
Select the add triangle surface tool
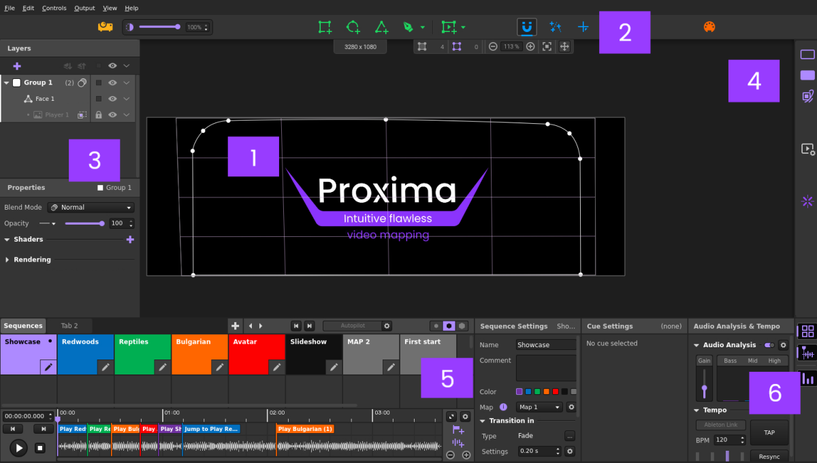point(381,27)
